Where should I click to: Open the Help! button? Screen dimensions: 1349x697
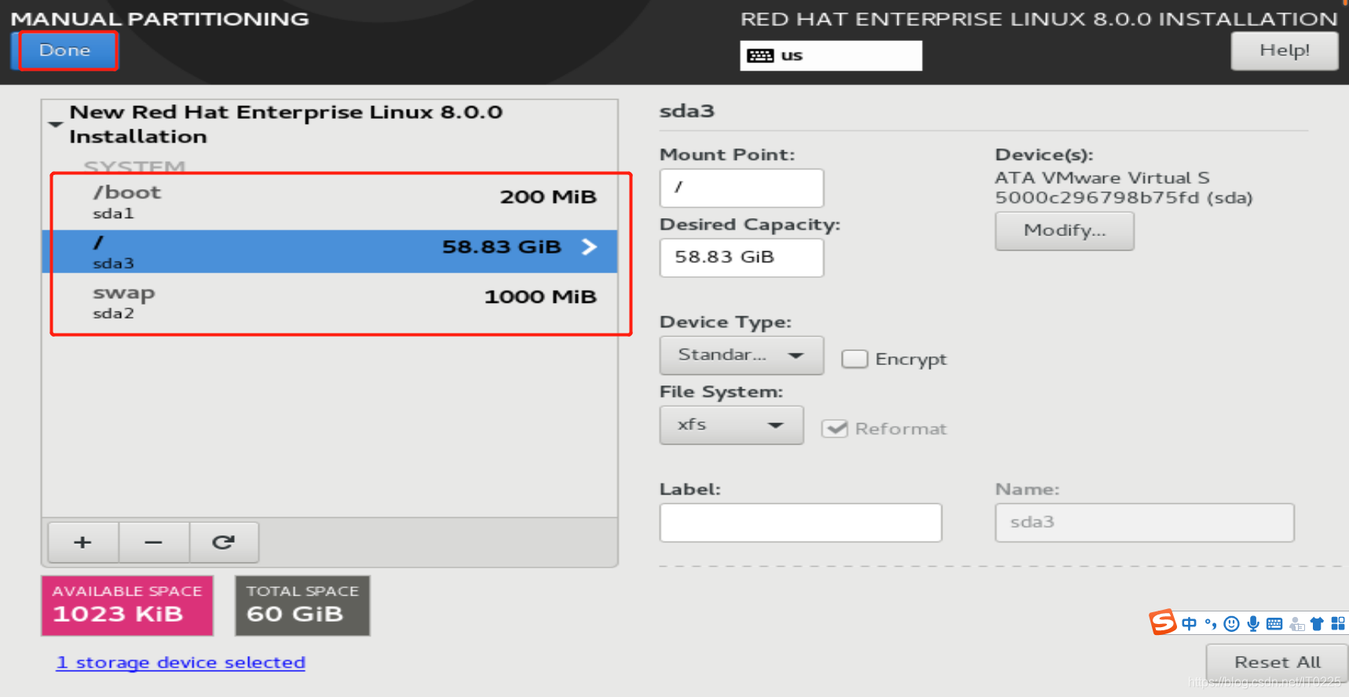(x=1284, y=51)
